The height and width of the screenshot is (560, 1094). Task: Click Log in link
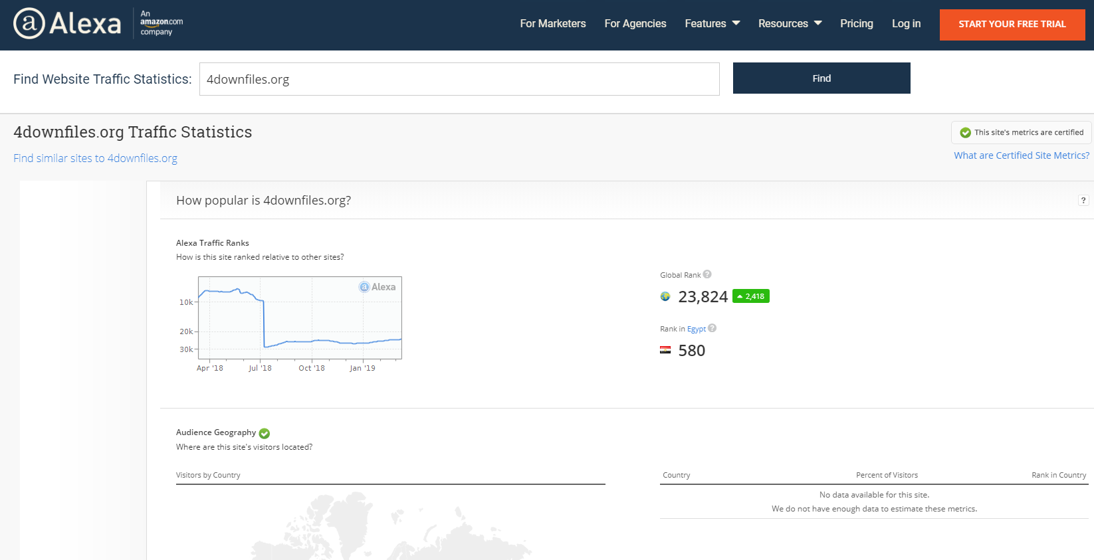[x=906, y=24]
